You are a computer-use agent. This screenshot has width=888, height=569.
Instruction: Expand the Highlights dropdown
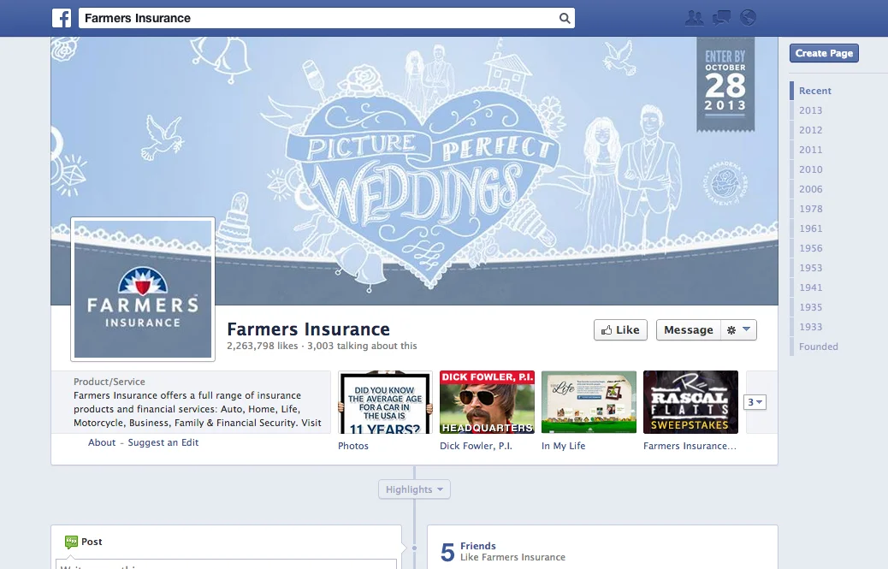pyautogui.click(x=414, y=489)
